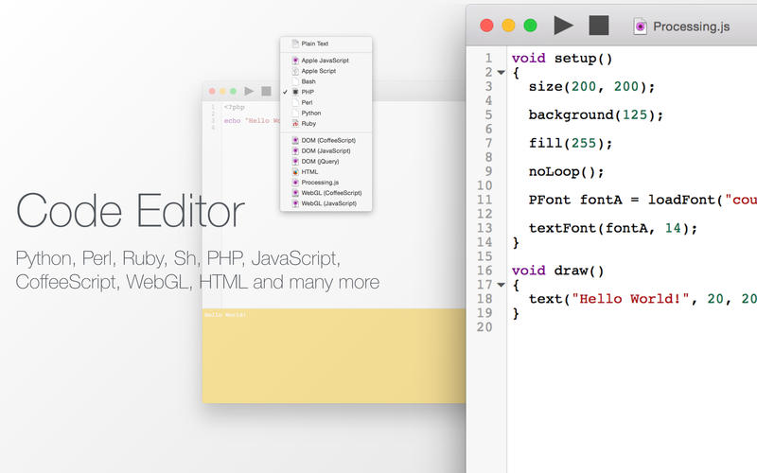Click the Plain Text document icon in the menu
The width and height of the screenshot is (757, 473).
pos(295,44)
